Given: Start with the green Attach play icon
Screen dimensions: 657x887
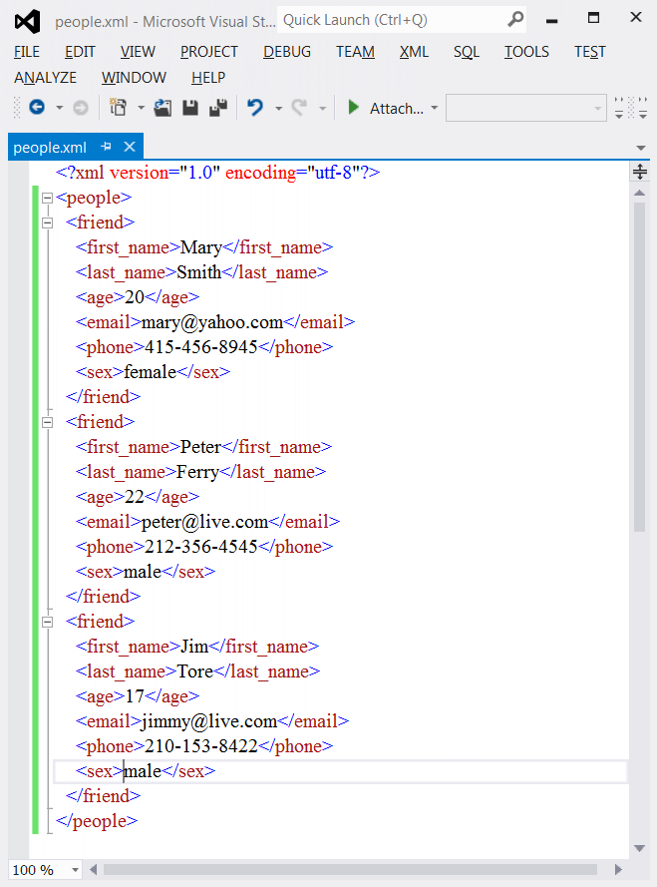Looking at the screenshot, I should pos(353,107).
